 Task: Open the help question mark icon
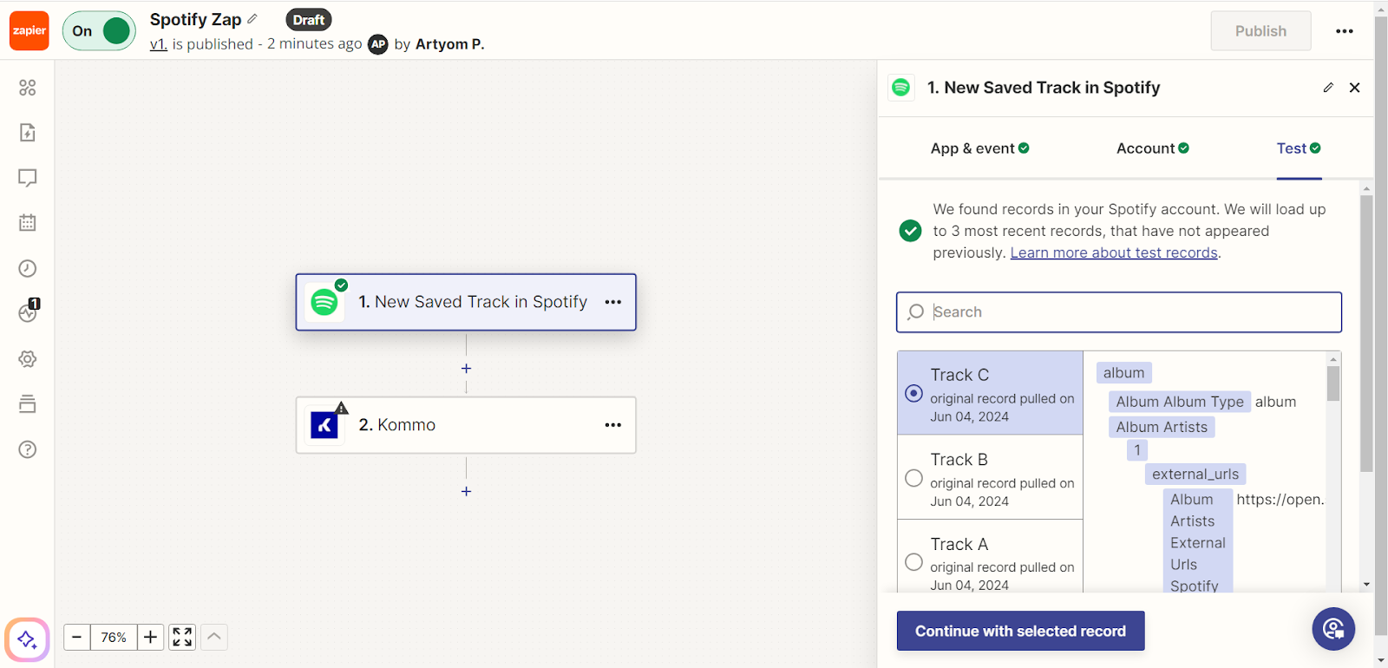[x=28, y=449]
